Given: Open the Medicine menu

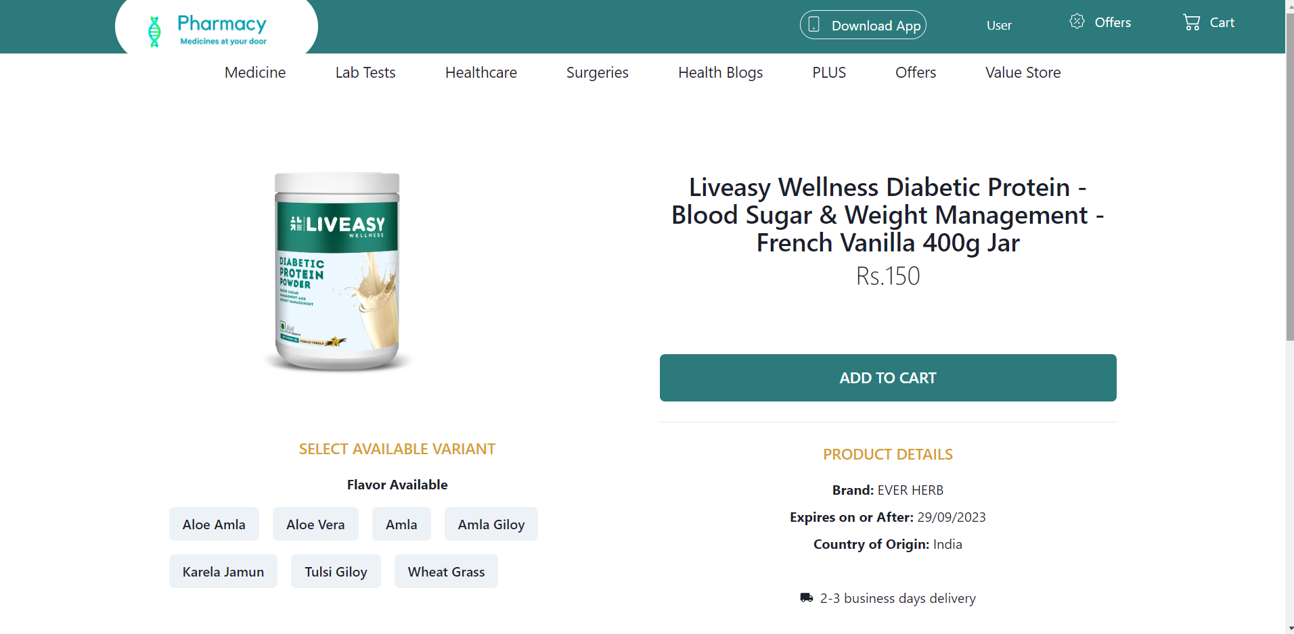Looking at the screenshot, I should coord(255,72).
